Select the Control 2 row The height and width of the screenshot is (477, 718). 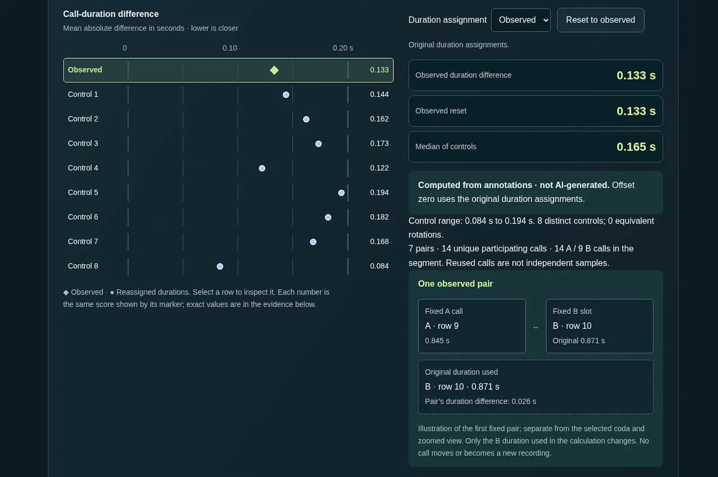point(228,119)
